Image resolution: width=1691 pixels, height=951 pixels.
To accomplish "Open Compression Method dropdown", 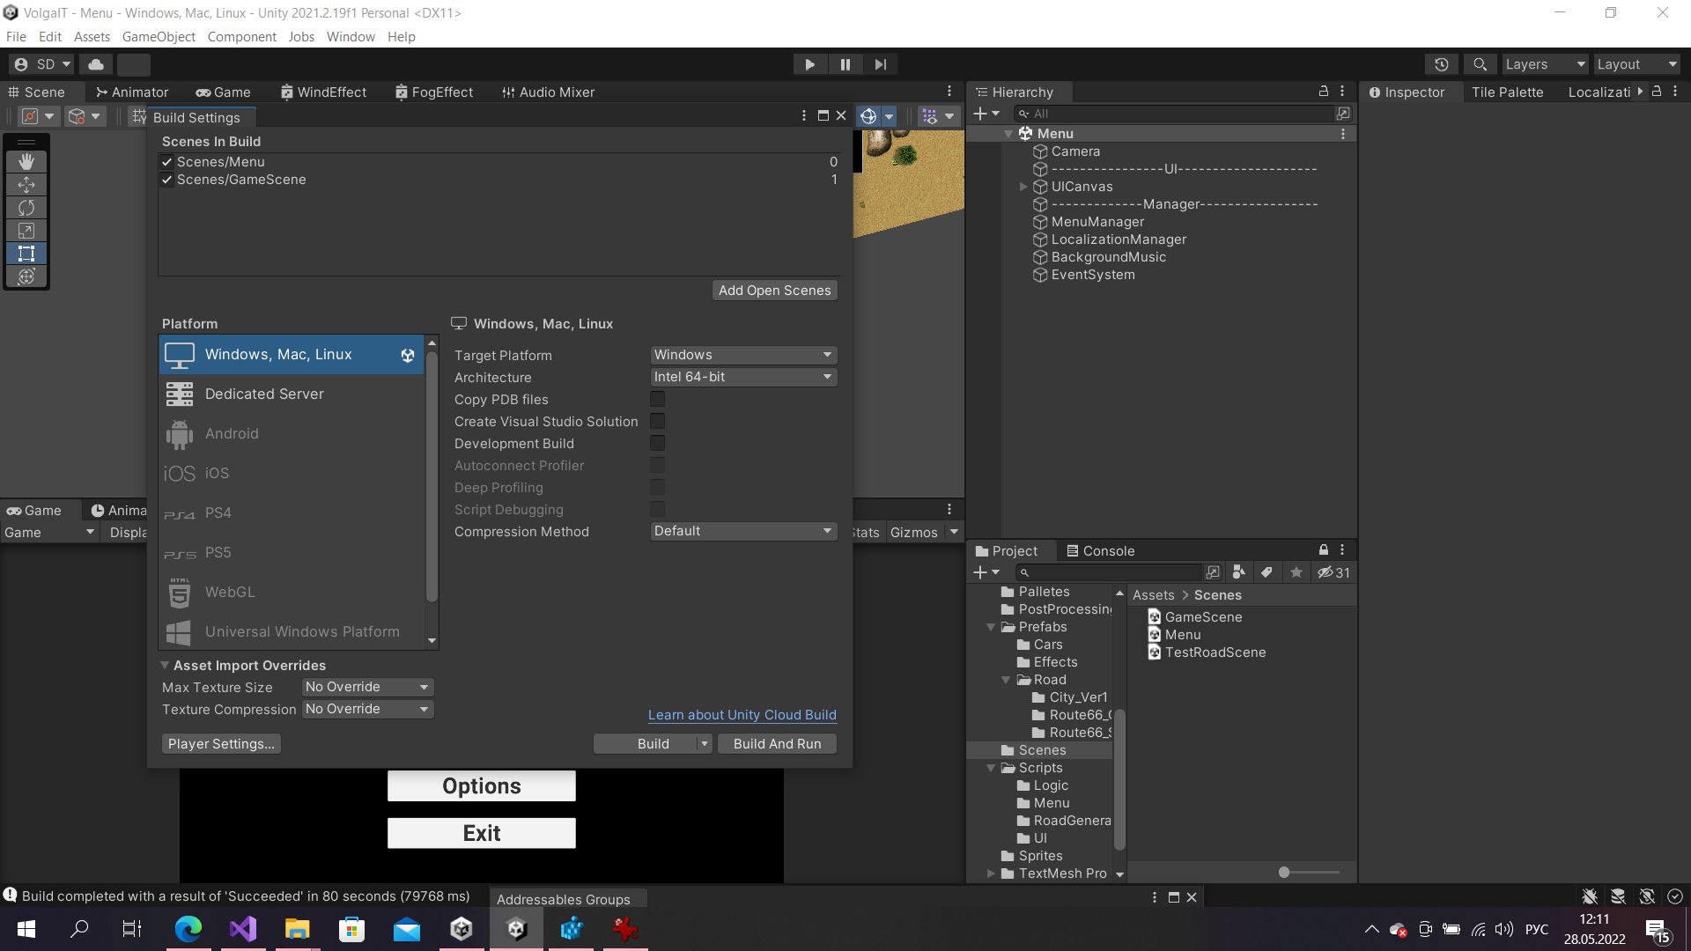I will (x=743, y=531).
